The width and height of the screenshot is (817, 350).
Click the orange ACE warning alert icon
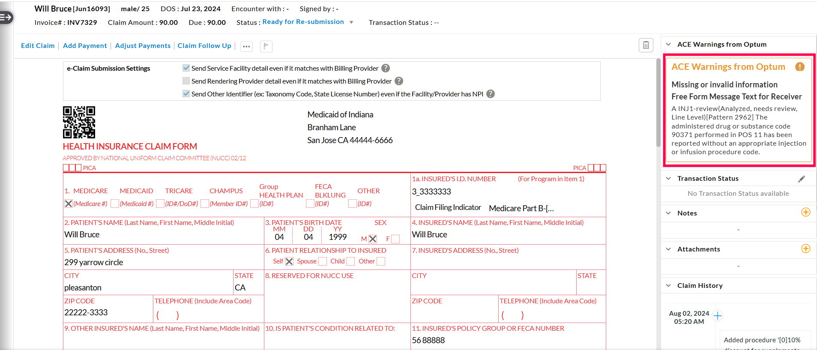(799, 67)
